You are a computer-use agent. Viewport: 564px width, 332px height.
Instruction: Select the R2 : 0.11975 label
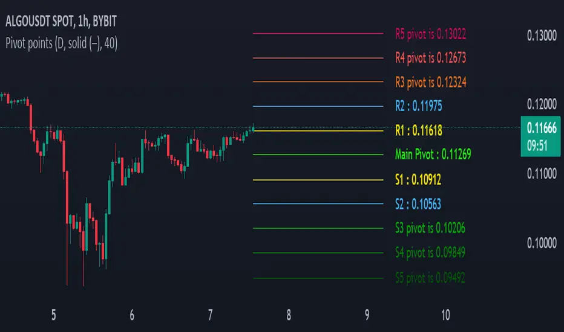coord(418,107)
